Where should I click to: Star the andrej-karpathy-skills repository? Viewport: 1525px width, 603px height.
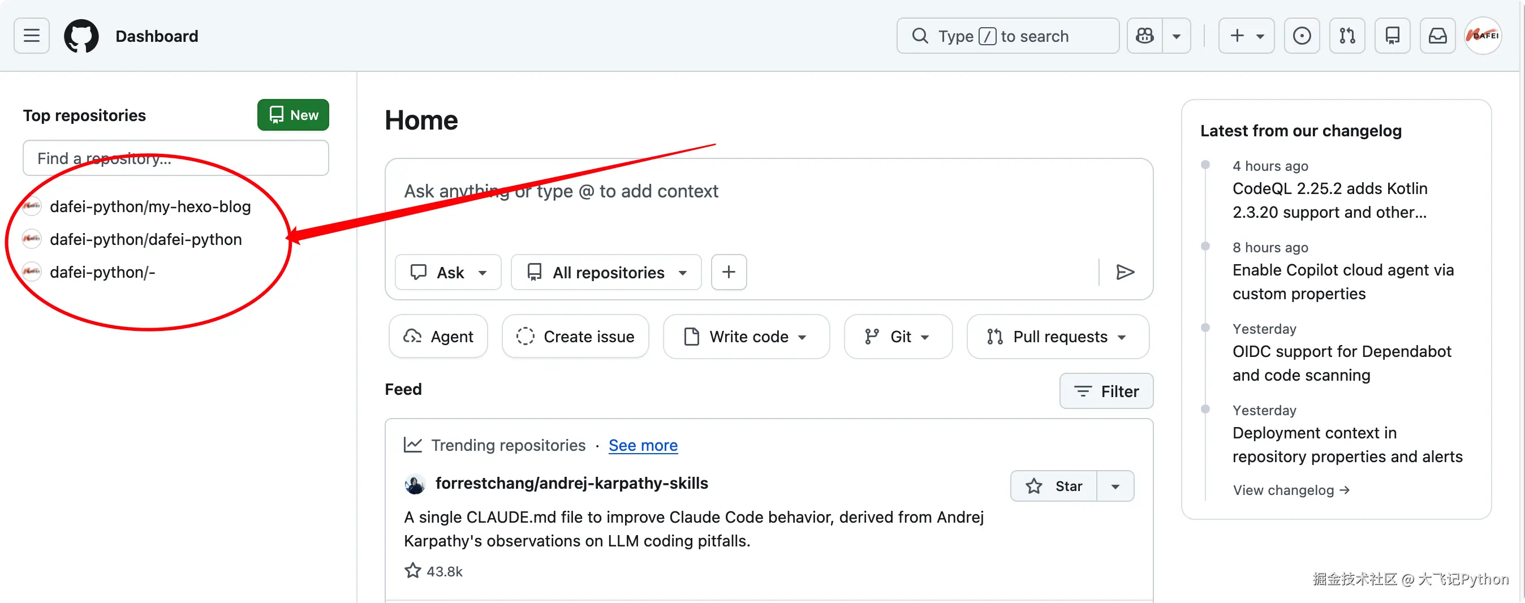[x=1054, y=486]
